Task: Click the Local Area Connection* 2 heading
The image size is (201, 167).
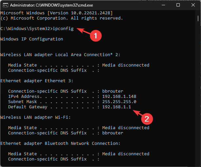Action: [x=60, y=55]
